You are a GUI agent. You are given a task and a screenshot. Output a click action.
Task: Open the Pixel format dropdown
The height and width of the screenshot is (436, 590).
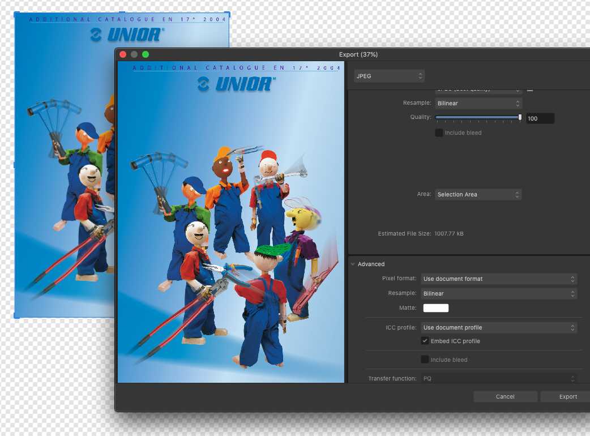[x=499, y=279]
